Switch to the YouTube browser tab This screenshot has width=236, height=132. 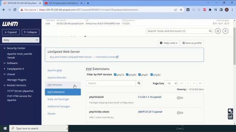point(63,3)
